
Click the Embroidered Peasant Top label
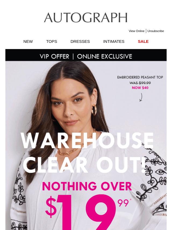(x=140, y=77)
